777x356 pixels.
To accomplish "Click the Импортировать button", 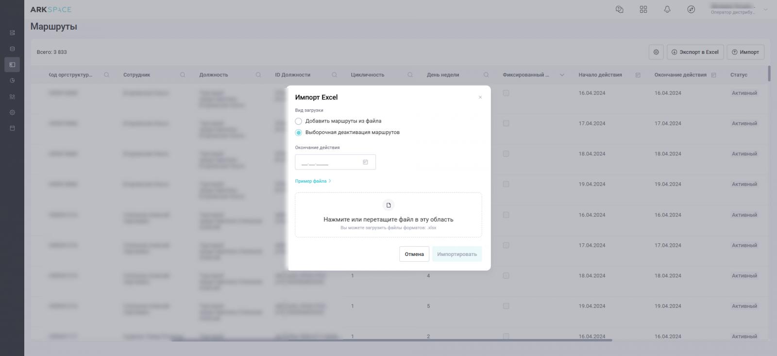I will click(456, 254).
